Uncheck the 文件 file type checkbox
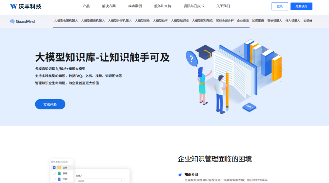Viewport: 329px width, 183px height. (x=54, y=168)
